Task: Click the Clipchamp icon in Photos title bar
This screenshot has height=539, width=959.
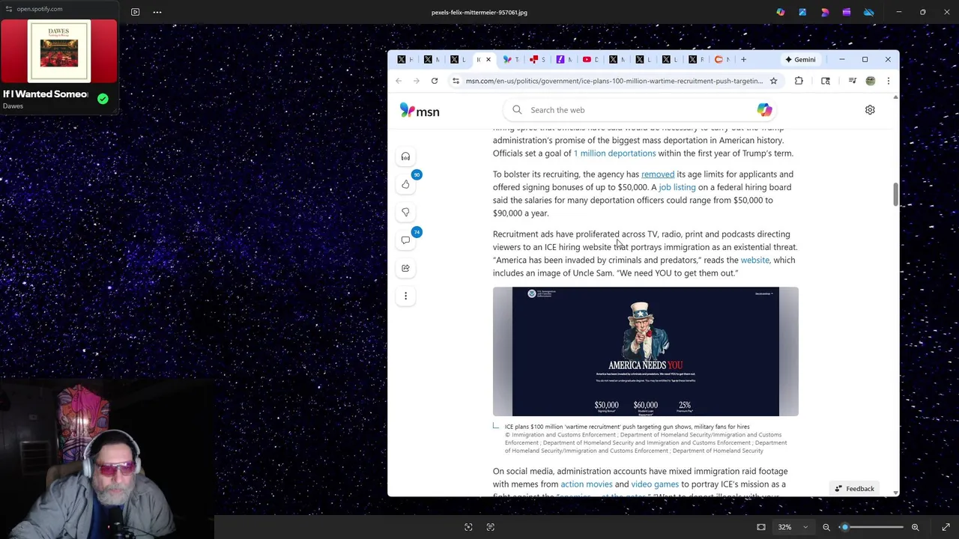Action: (x=847, y=12)
